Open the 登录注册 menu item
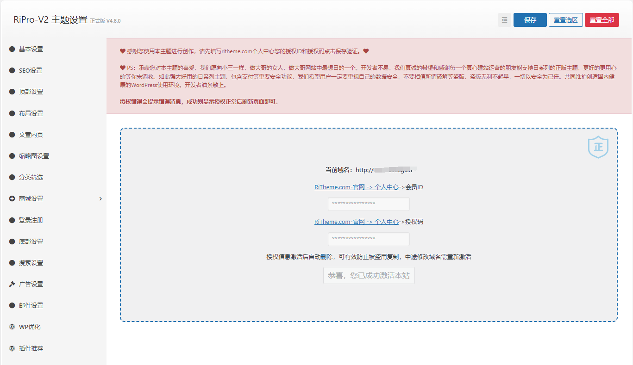The height and width of the screenshot is (365, 633). (x=53, y=220)
